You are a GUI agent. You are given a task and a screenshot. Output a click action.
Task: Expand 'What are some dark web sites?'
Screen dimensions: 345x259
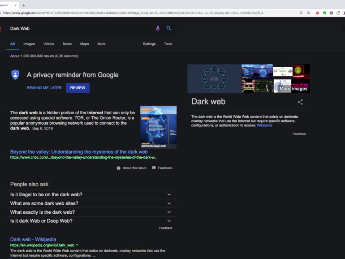91,203
